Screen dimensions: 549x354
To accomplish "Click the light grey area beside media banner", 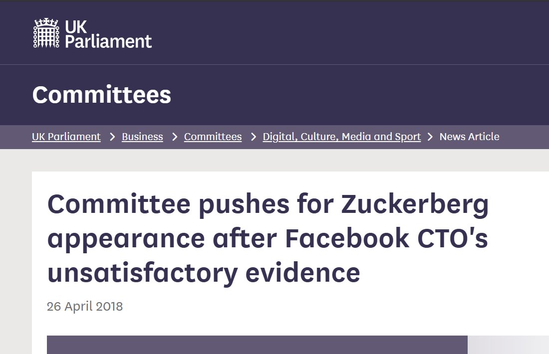I will (x=508, y=345).
